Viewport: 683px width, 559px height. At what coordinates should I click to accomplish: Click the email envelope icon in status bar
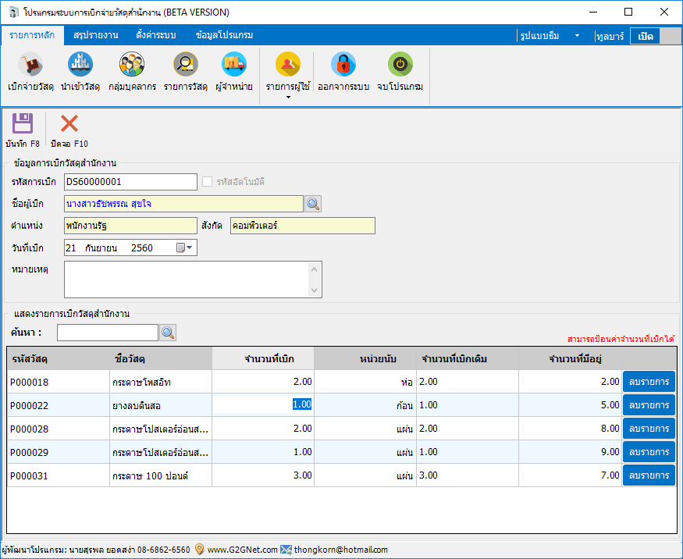286,550
